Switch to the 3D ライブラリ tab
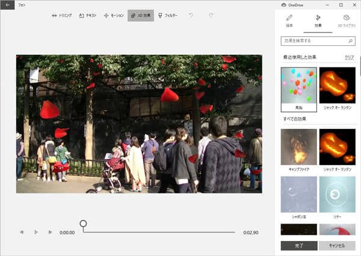This screenshot has width=361, height=256. [347, 21]
